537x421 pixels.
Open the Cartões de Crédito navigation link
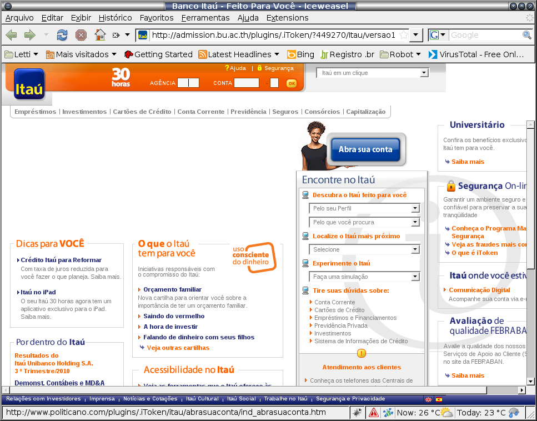(142, 112)
